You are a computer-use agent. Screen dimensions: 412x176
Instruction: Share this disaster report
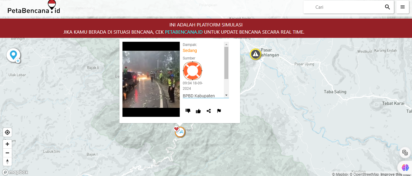tap(209, 111)
